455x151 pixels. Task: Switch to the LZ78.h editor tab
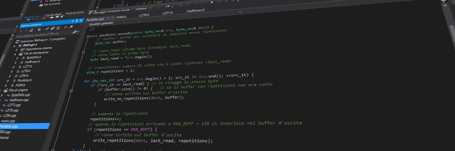(144, 15)
